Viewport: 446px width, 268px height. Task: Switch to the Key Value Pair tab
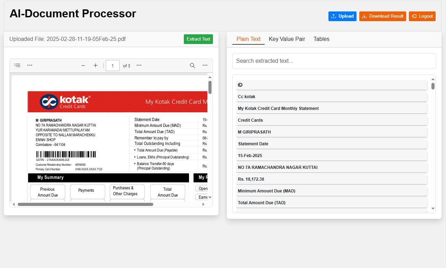tap(287, 39)
